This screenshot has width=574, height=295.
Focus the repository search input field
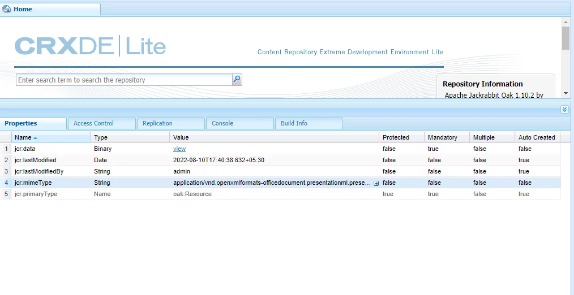[x=124, y=80]
